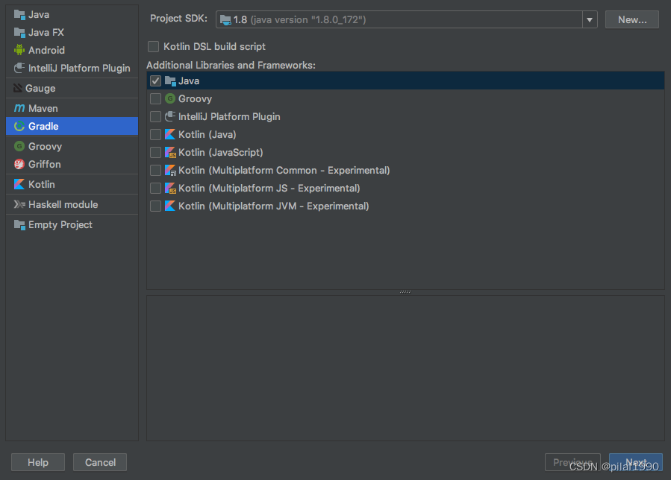This screenshot has height=480, width=671.
Task: Click the Kotlin (Java) icon
Action: pos(170,134)
